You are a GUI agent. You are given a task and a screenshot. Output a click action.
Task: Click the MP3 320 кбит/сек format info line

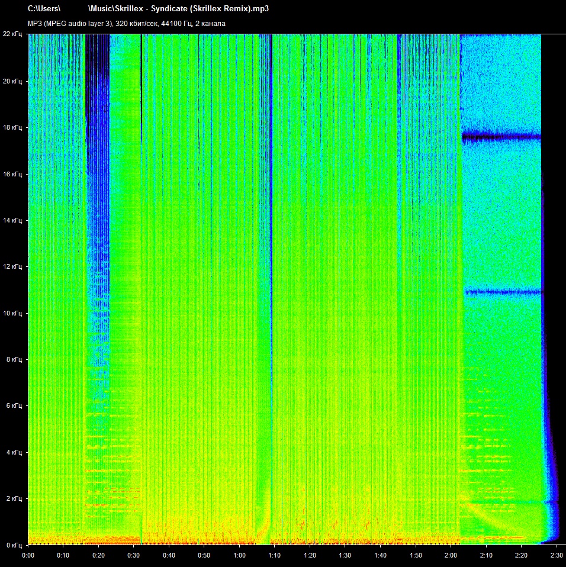127,24
